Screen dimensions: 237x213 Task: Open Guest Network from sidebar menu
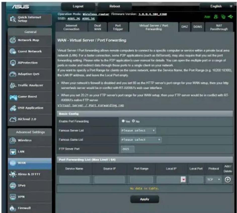[30, 51]
